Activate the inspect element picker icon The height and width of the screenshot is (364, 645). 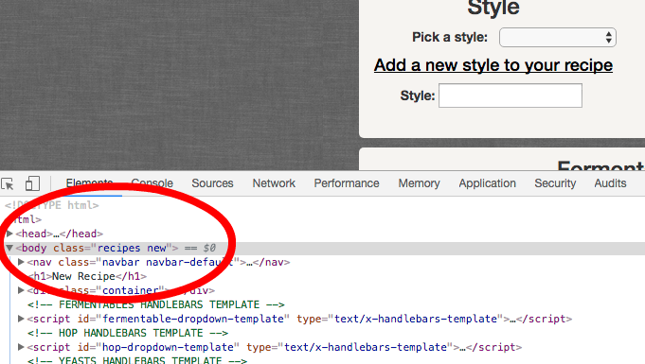(8, 183)
